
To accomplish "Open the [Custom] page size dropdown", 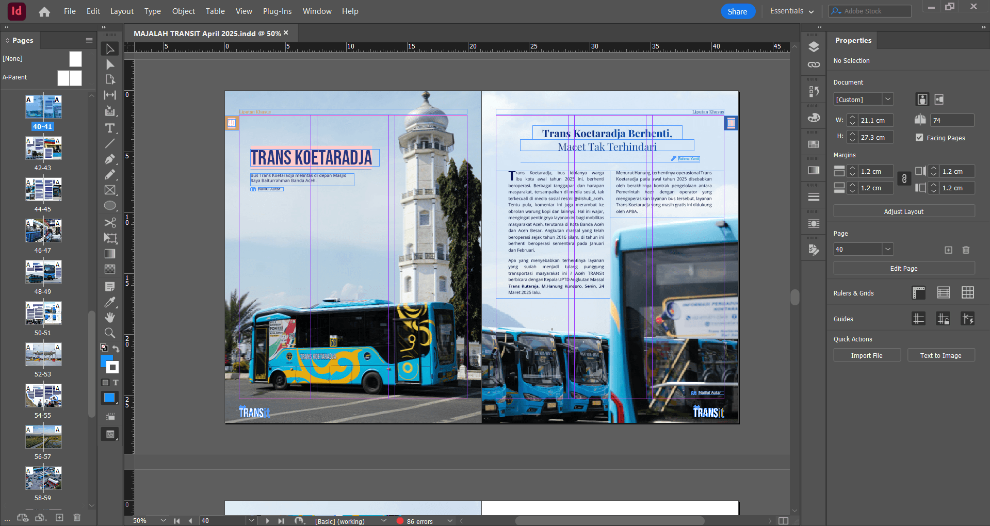I will click(887, 99).
